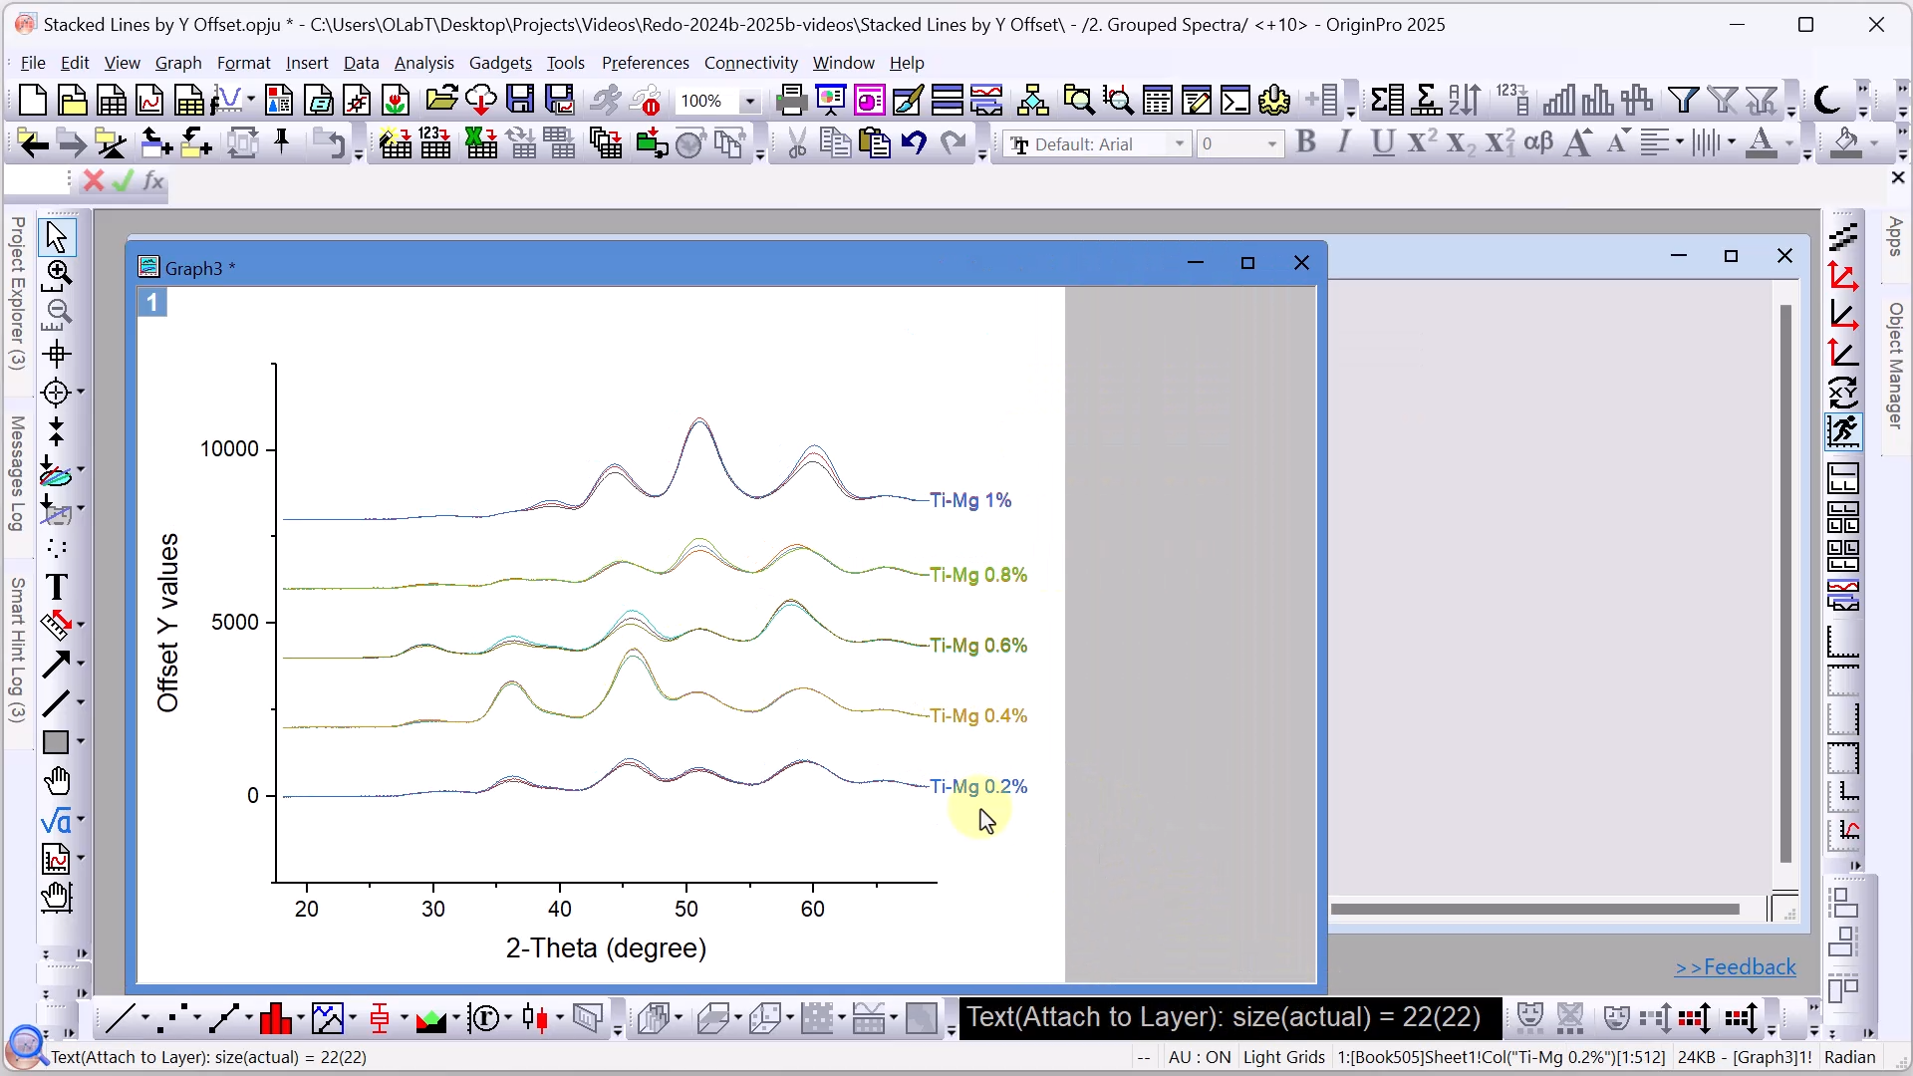Open the font size dropdown
Image resolution: width=1913 pixels, height=1076 pixels.
1271,144
